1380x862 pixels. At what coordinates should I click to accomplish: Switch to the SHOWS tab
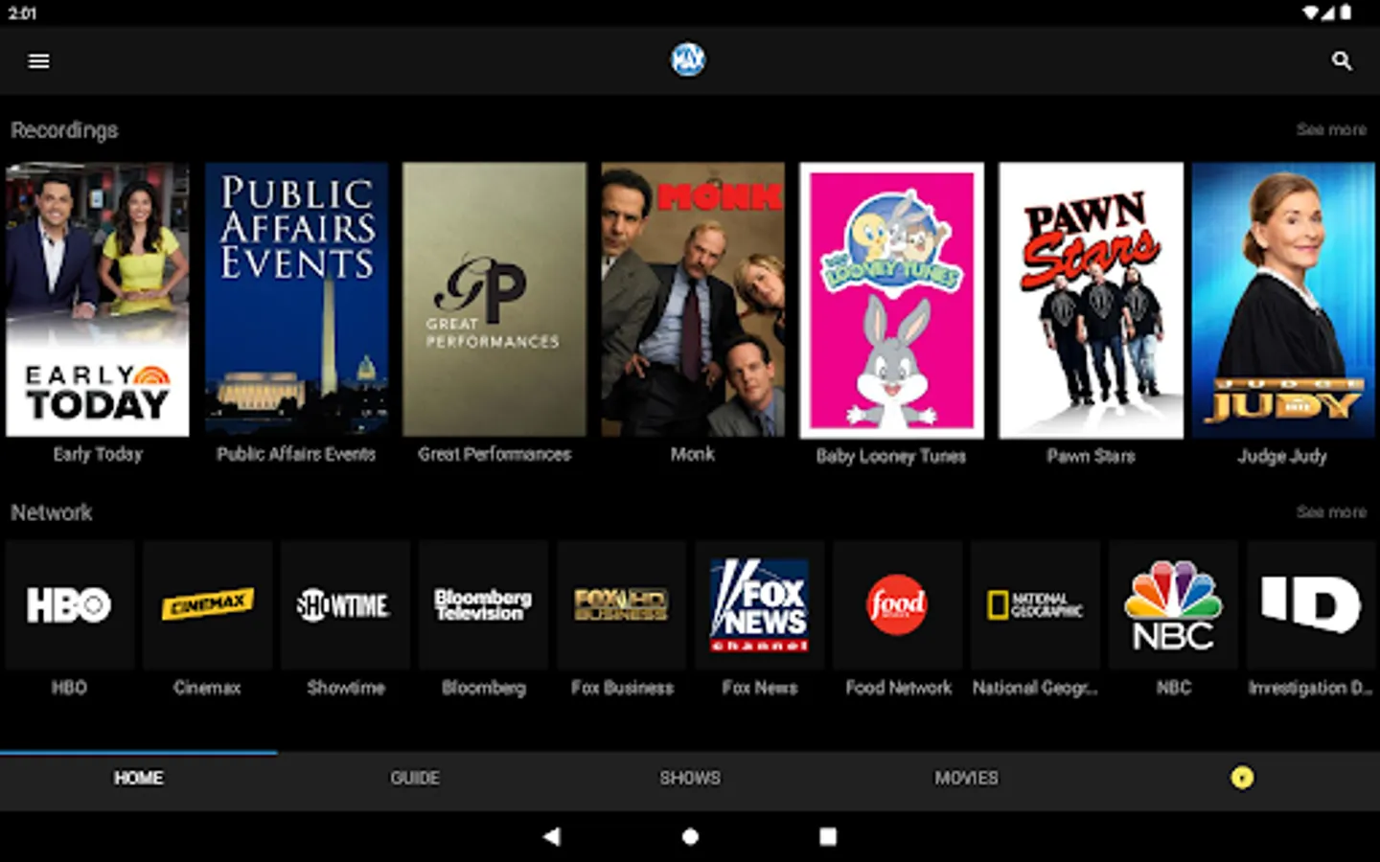click(690, 778)
